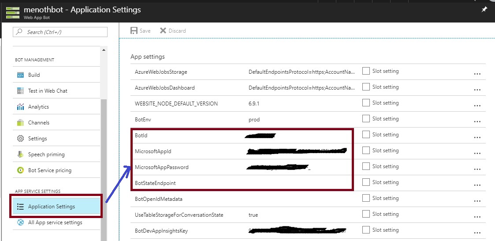Click the Save button label

click(x=145, y=31)
